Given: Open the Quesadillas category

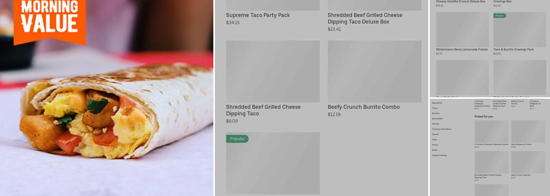Looking at the screenshot, I should coord(437,118).
